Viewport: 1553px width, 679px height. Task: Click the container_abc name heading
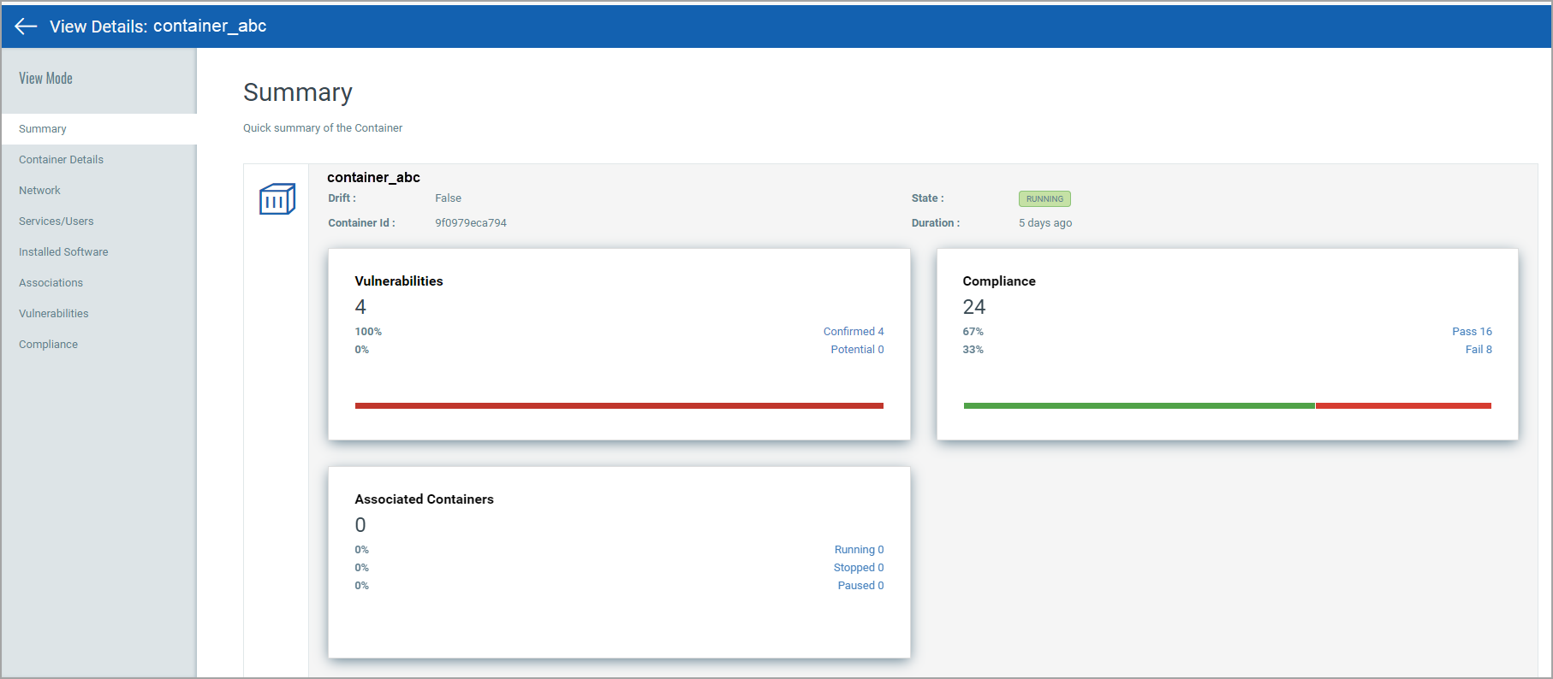(373, 178)
